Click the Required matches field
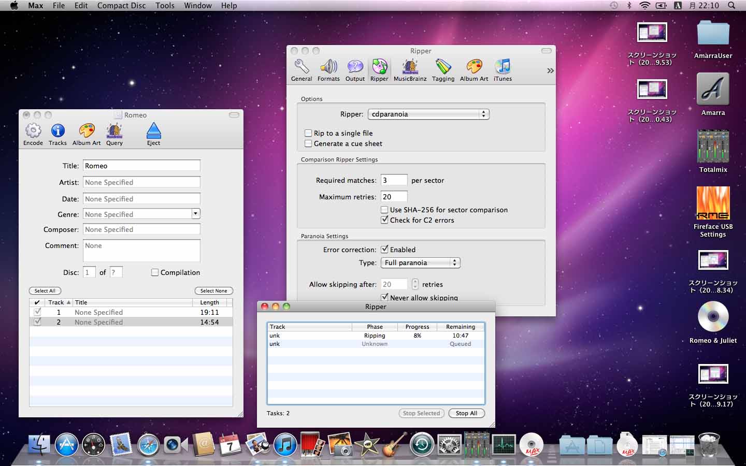Screen dimensions: 746x466 pos(394,180)
